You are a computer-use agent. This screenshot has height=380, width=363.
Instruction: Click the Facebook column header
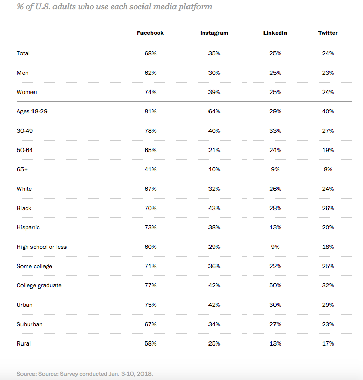[150, 33]
